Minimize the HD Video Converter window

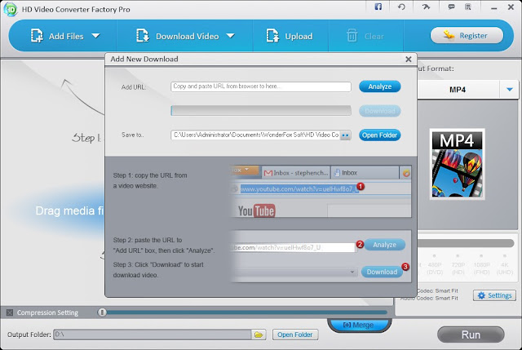[494, 7]
